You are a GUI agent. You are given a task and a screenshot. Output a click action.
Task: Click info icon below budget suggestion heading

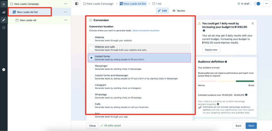coord(204,31)
